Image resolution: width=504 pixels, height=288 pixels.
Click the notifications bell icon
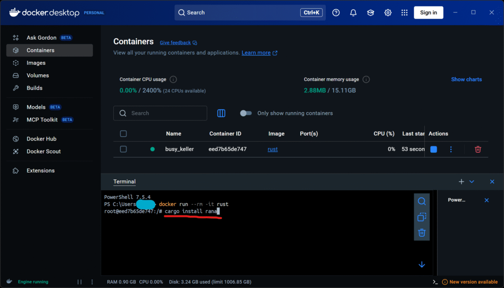point(353,13)
